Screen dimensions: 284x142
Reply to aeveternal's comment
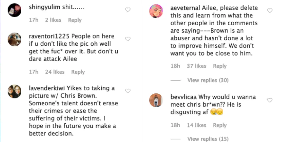point(220,66)
